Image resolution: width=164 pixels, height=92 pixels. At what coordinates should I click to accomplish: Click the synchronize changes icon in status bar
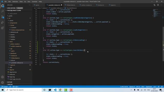point(10,87)
